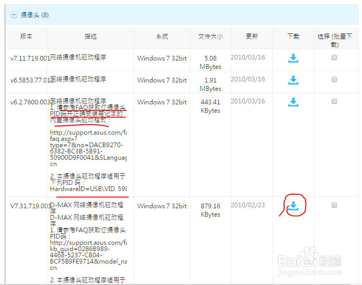The width and height of the screenshot is (362, 285).
Task: Download D-MAX driver V7.31.719.001
Action: pyautogui.click(x=293, y=206)
